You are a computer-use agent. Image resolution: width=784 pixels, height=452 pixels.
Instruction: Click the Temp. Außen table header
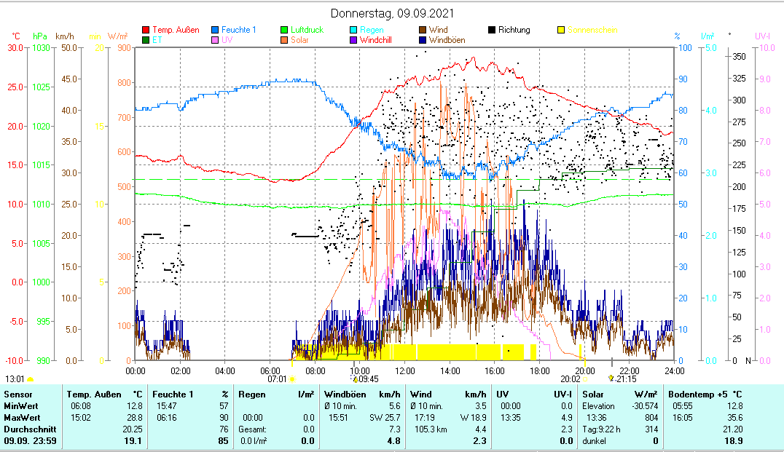94,394
